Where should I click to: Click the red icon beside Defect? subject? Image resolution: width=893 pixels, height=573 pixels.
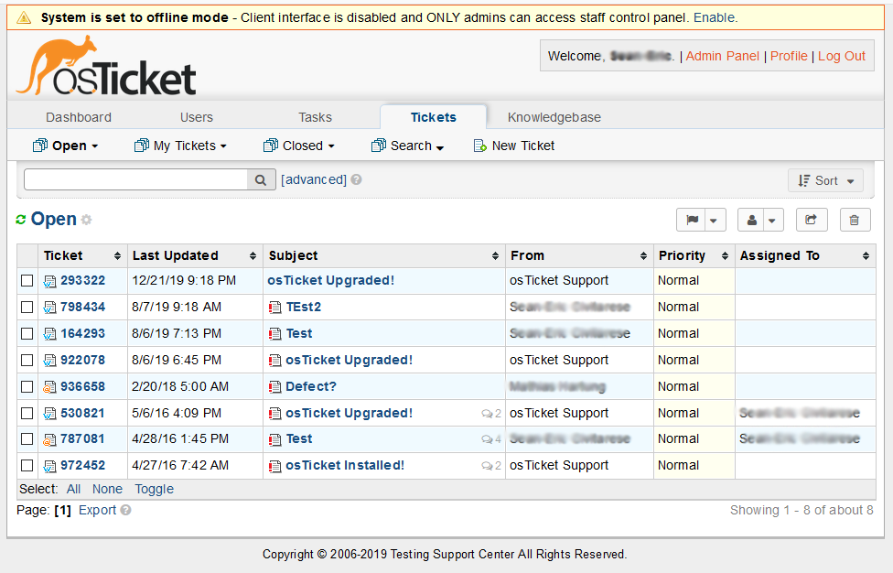pos(275,387)
